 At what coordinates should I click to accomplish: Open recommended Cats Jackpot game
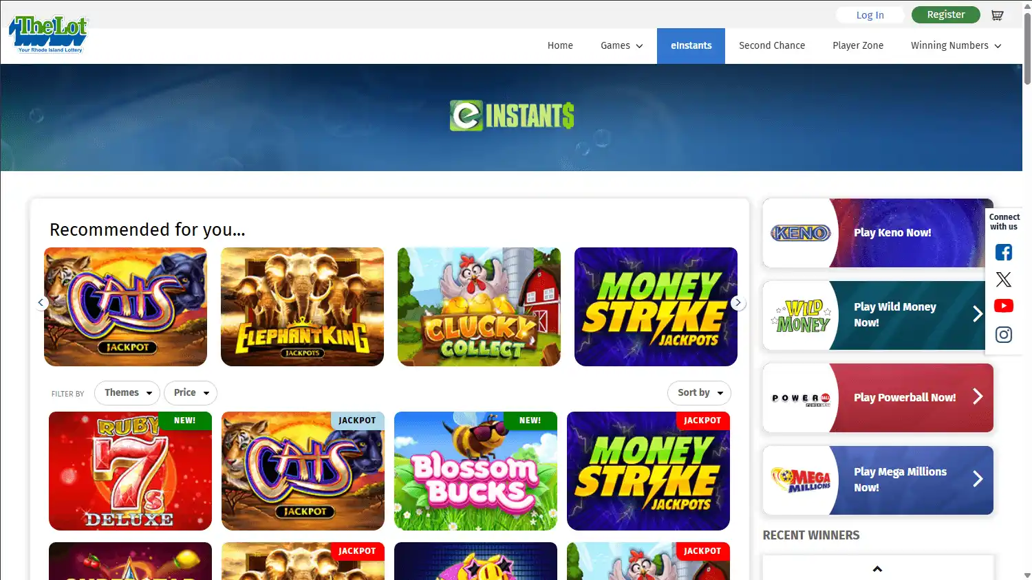125,306
